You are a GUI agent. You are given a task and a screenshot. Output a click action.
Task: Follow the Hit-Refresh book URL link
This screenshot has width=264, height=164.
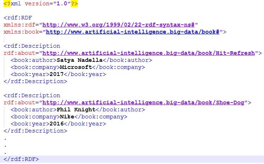(149, 53)
